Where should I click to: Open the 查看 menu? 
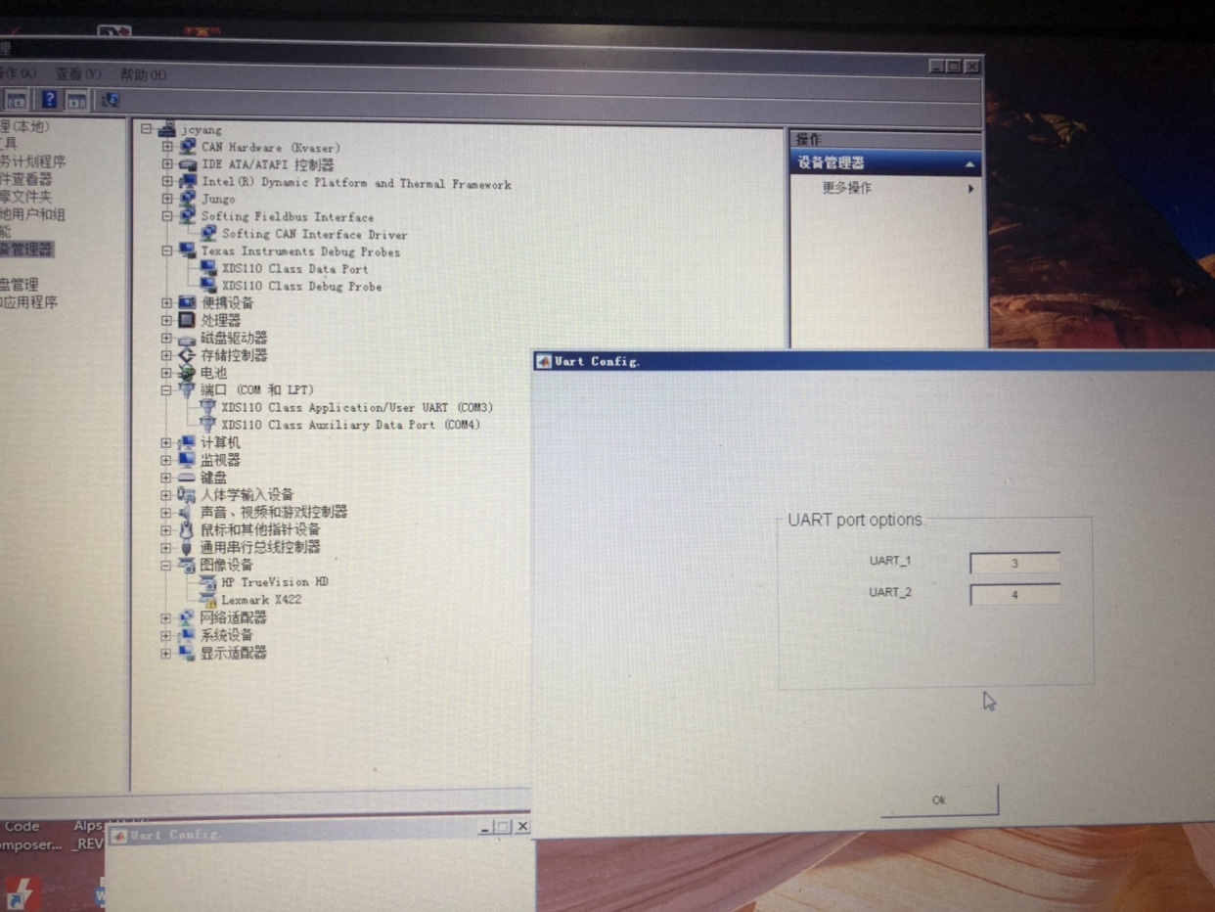[x=77, y=73]
